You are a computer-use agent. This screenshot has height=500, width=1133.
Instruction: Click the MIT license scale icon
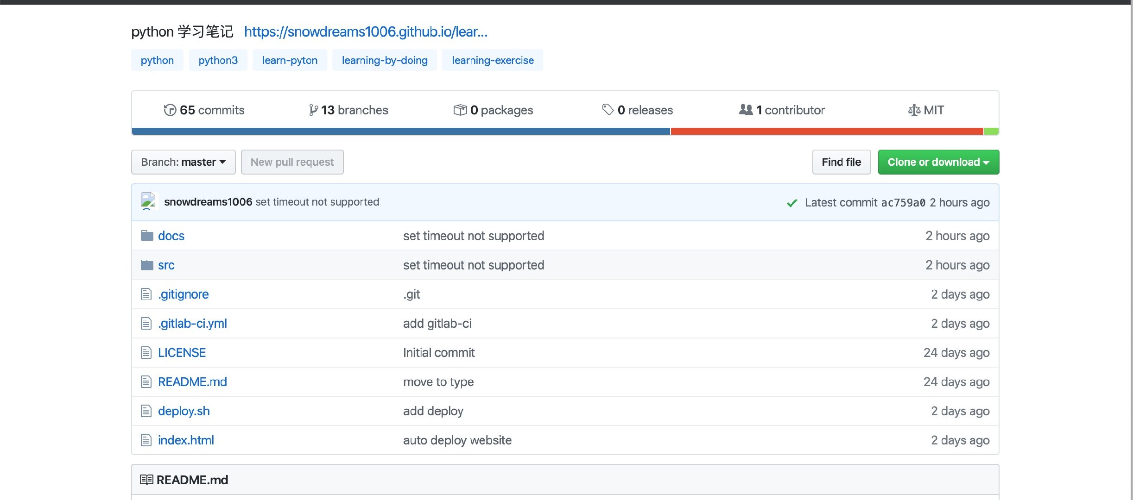point(914,110)
